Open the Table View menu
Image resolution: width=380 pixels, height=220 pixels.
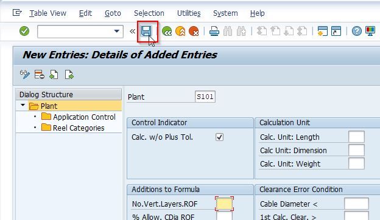(48, 13)
